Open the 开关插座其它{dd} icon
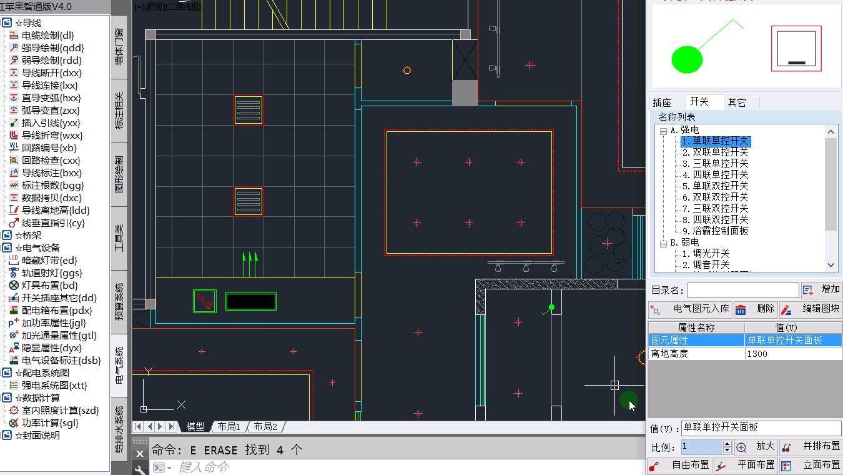843x475 pixels. pyautogui.click(x=14, y=298)
